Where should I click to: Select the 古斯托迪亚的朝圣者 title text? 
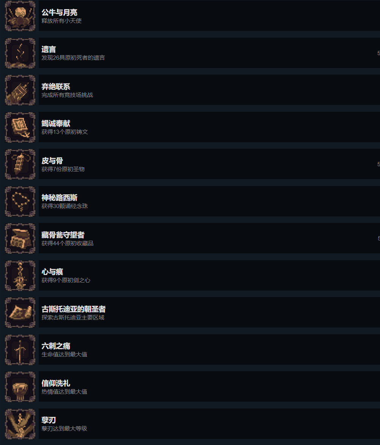(74, 309)
